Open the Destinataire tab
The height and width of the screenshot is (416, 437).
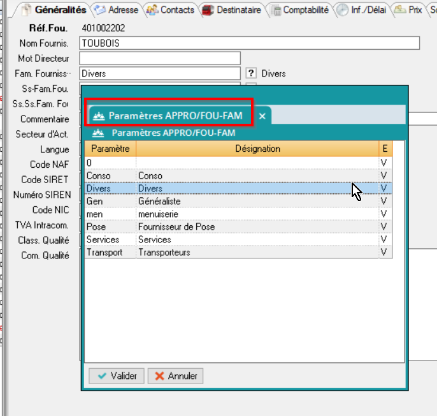pos(232,10)
